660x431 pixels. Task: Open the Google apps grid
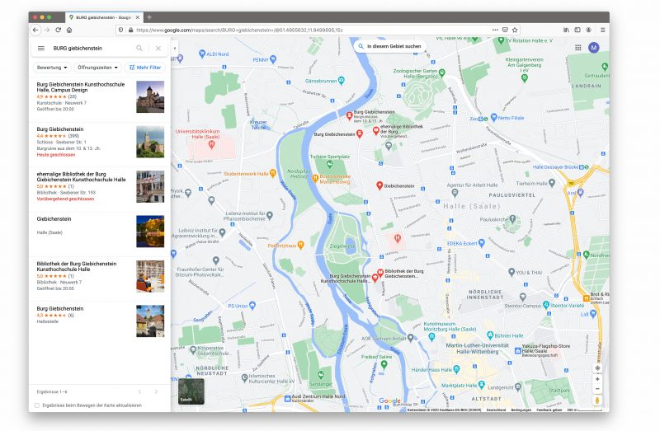point(577,48)
